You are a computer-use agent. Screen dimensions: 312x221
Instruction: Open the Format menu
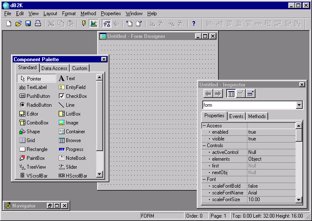pos(69,13)
